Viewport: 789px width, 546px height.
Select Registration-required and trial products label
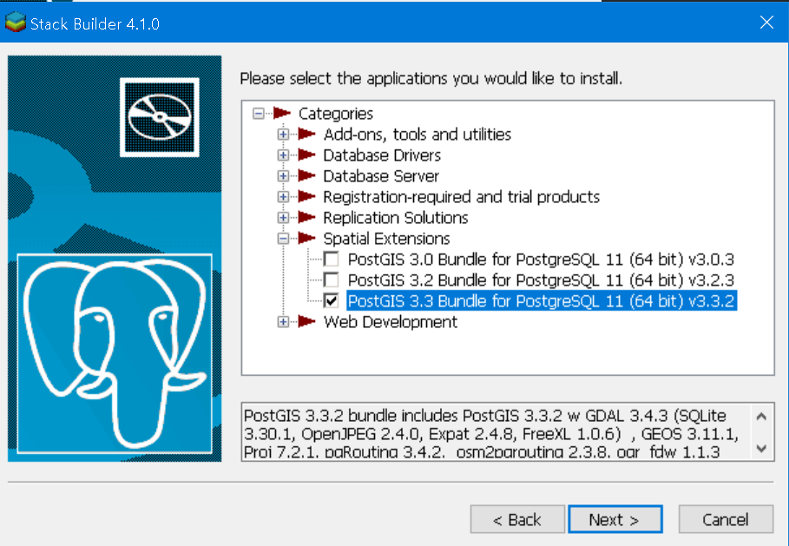pyautogui.click(x=462, y=197)
